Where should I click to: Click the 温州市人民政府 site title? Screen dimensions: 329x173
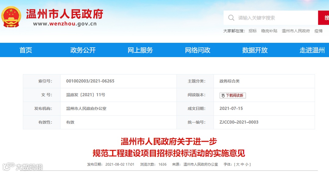click(65, 14)
